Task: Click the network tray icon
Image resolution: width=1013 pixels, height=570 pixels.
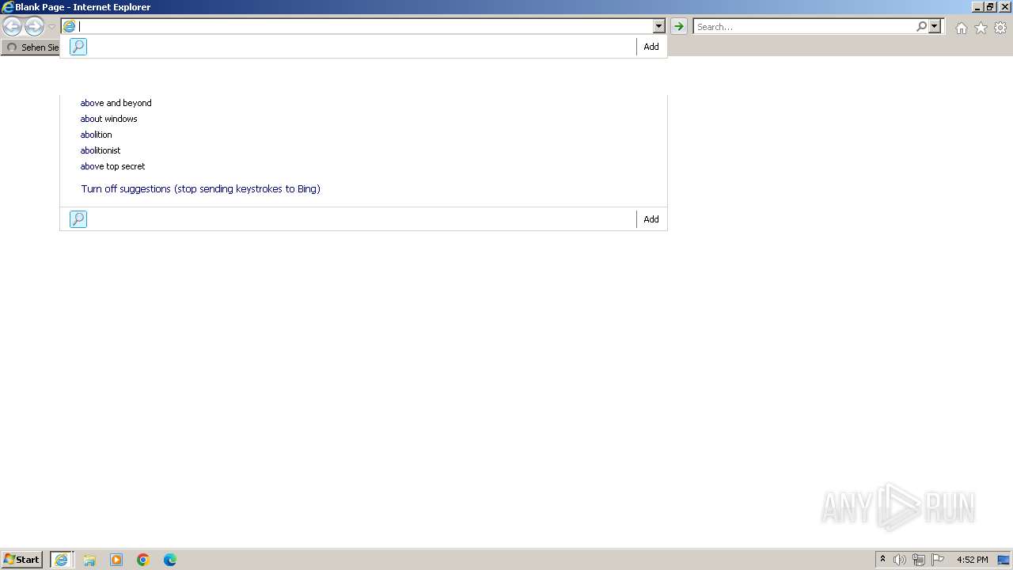Action: pos(919,560)
